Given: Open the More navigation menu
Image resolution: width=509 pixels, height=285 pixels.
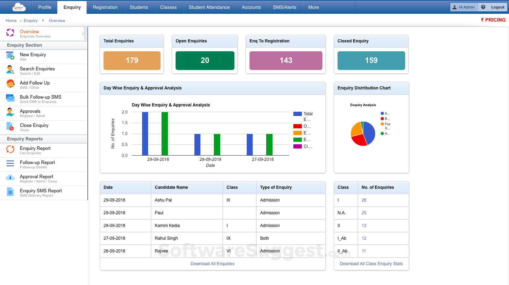Looking at the screenshot, I should pyautogui.click(x=313, y=7).
